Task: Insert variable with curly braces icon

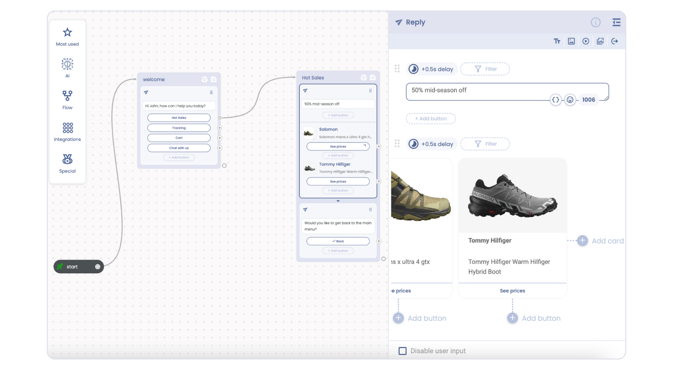Action: pyautogui.click(x=556, y=100)
